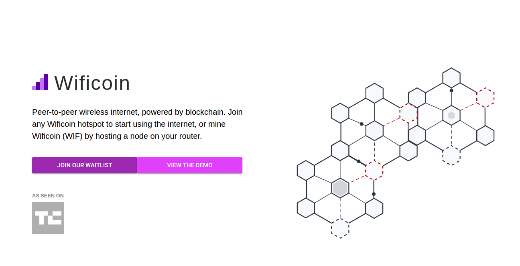Select the bottommost black dashed hexagon

(340, 228)
